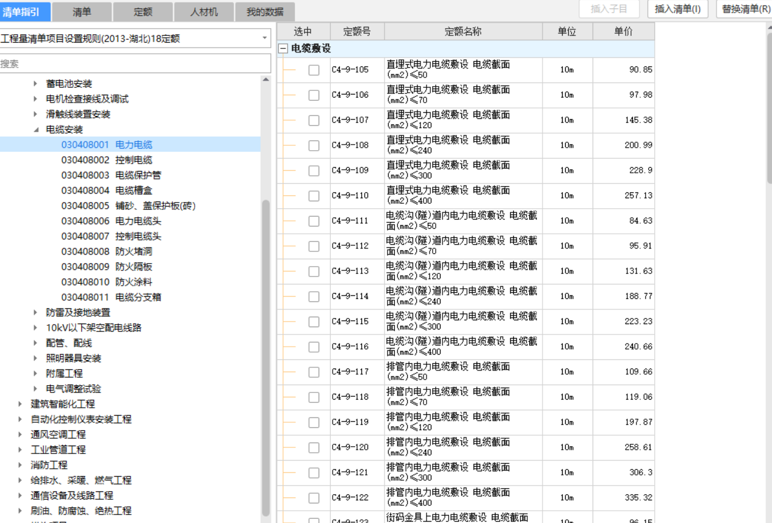Collapse the 电缆安装 tree node
The height and width of the screenshot is (523, 772).
[x=35, y=130]
